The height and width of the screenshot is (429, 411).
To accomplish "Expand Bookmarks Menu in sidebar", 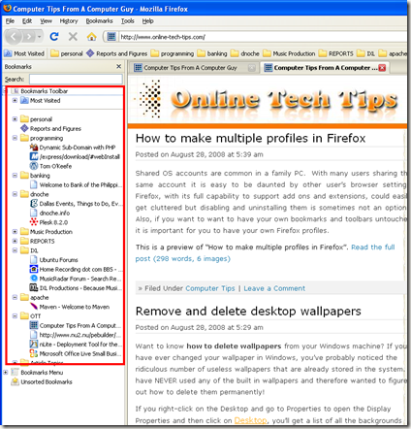I will click(x=6, y=373).
